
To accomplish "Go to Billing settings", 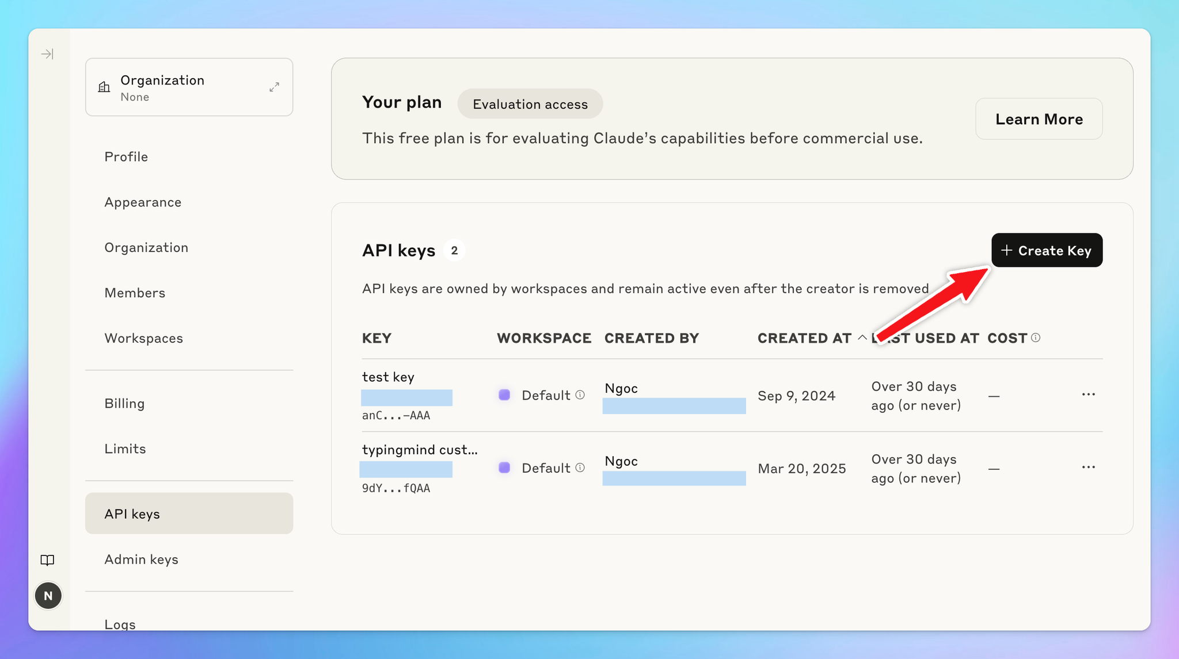I will [x=124, y=404].
